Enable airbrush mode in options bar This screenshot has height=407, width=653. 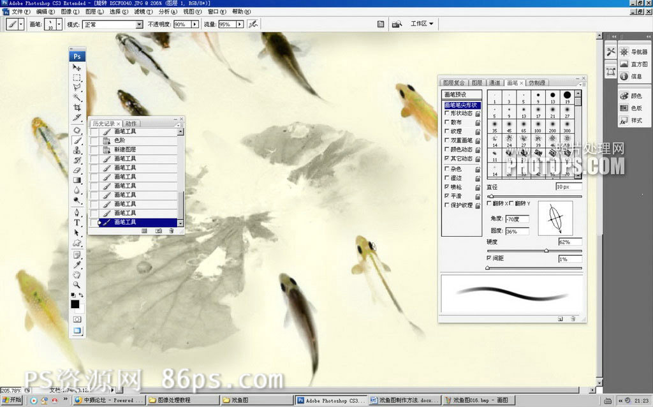(x=253, y=24)
